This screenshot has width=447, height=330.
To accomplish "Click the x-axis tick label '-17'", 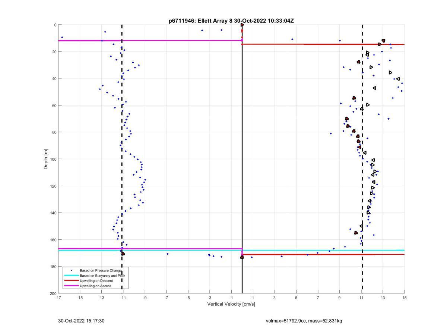I will [58, 298].
